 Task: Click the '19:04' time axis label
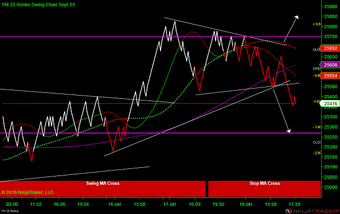pyautogui.click(x=83, y=204)
